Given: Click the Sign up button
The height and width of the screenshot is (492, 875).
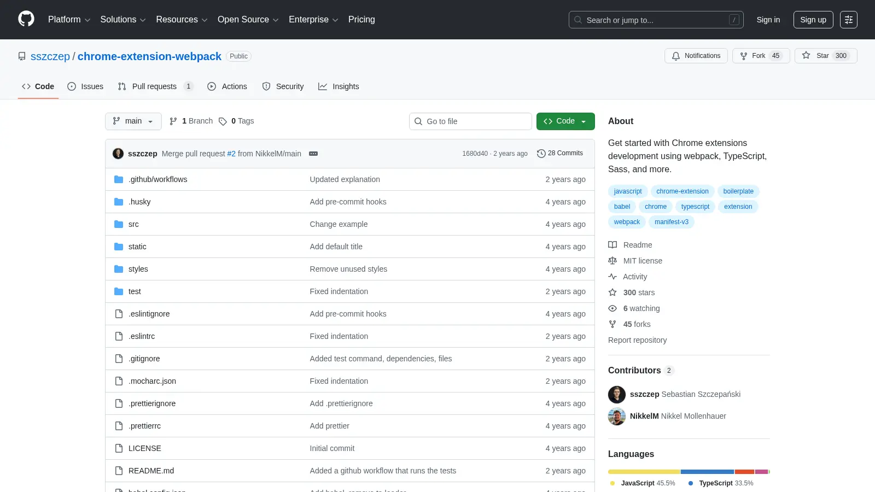Looking at the screenshot, I should (x=813, y=20).
